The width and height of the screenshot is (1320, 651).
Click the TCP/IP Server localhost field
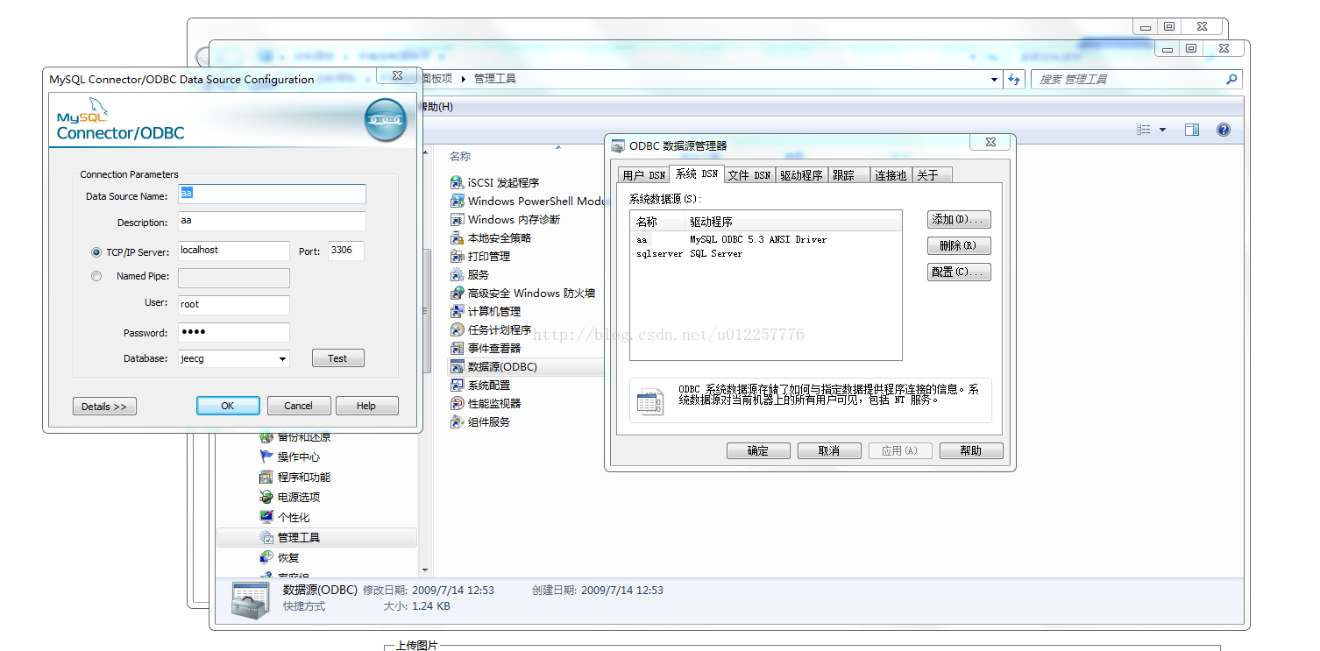pyautogui.click(x=234, y=251)
